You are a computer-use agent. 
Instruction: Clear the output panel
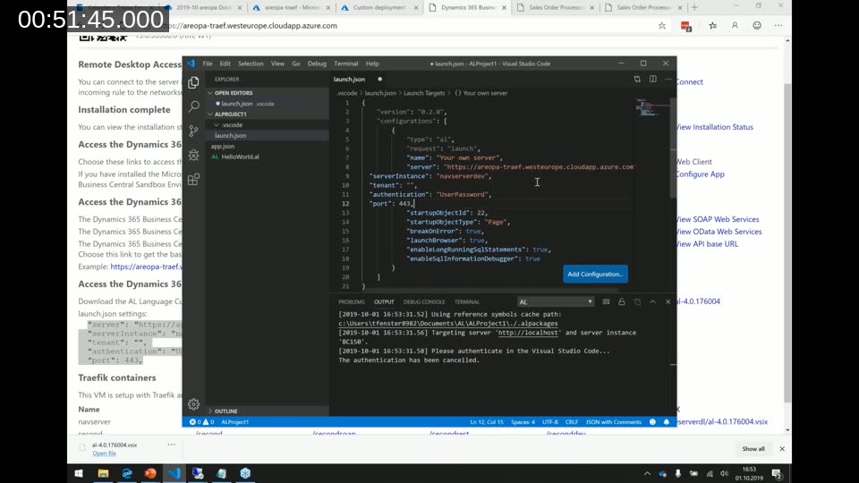(x=606, y=301)
